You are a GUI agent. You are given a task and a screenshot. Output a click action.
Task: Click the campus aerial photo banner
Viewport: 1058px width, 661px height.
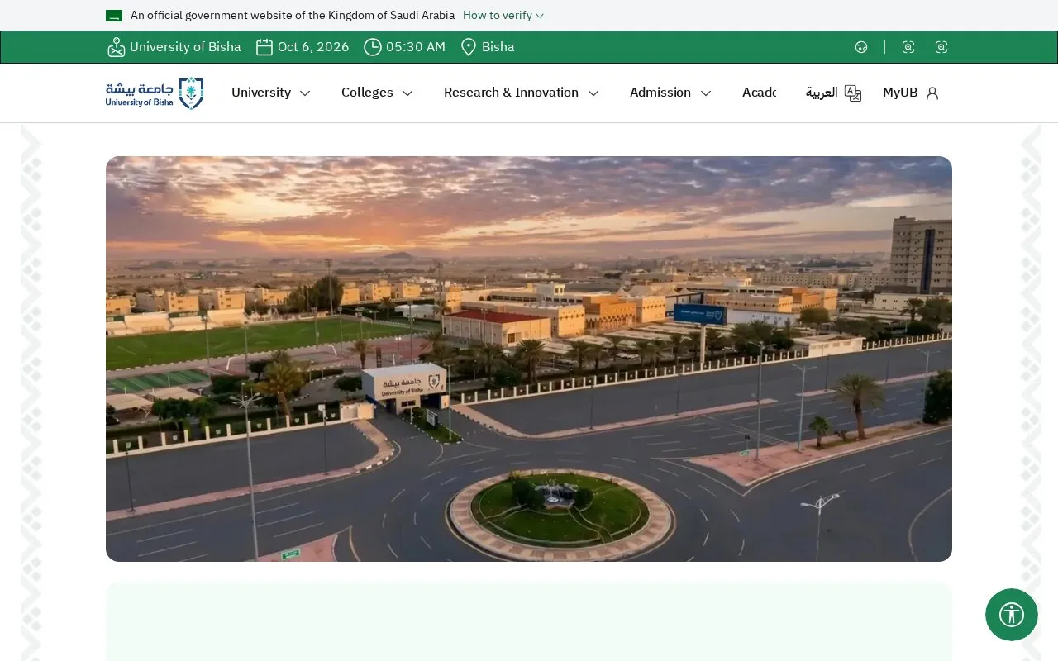529,359
